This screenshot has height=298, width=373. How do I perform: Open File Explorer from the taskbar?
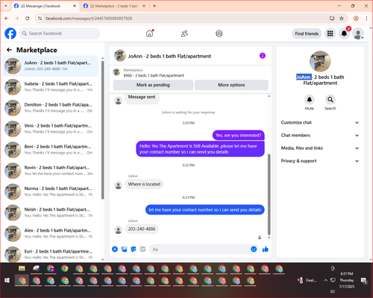[x=22, y=268]
